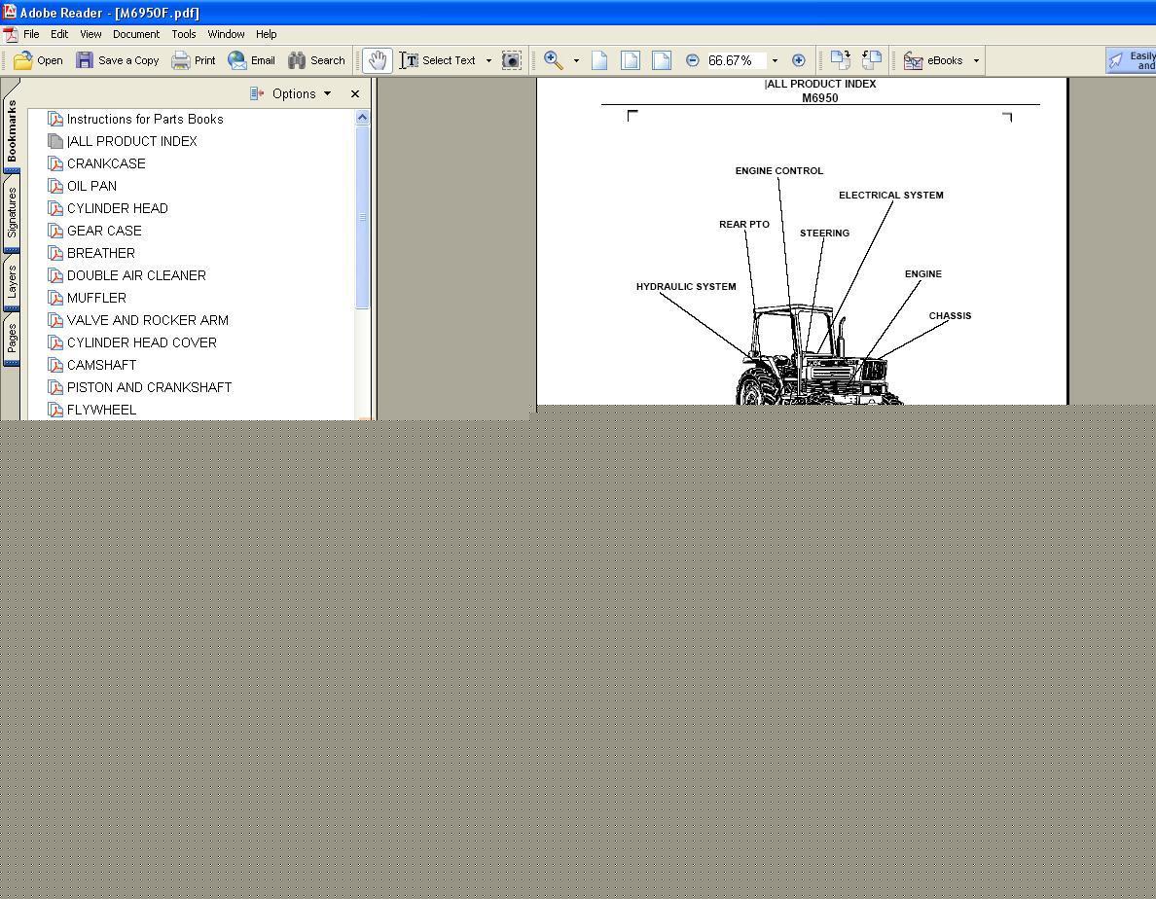The height and width of the screenshot is (899, 1156).
Task: Click the Adobe PDF document icon in menu bar
Action: click(x=11, y=35)
